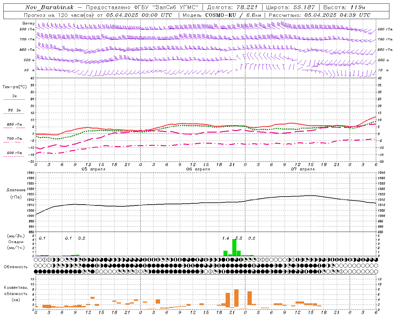Click the '5.2' precipitation amount value
The height and width of the screenshot is (315, 394).
(x=239, y=238)
